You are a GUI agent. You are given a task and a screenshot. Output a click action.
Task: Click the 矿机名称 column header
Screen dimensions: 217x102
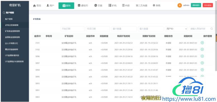(69, 36)
